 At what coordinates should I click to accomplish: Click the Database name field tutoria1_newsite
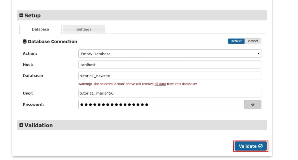[x=170, y=76]
